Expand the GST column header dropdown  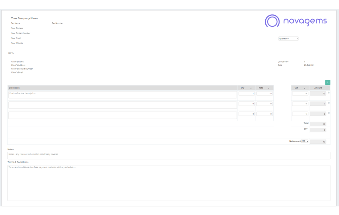304,88
